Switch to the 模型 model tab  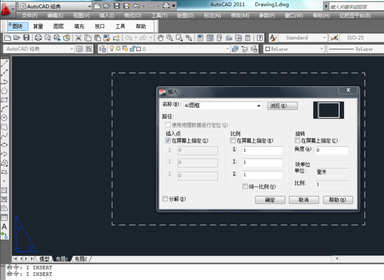(44, 259)
